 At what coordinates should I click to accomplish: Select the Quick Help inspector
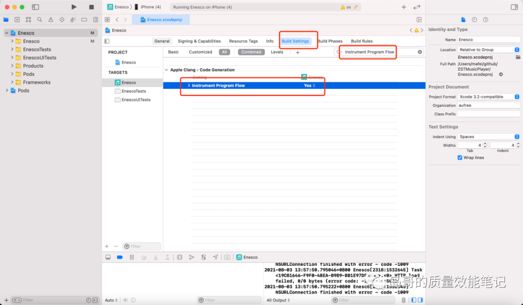coord(486,20)
